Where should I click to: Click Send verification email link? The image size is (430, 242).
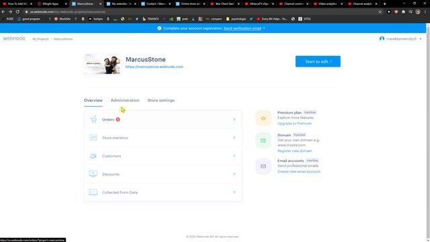(x=243, y=28)
